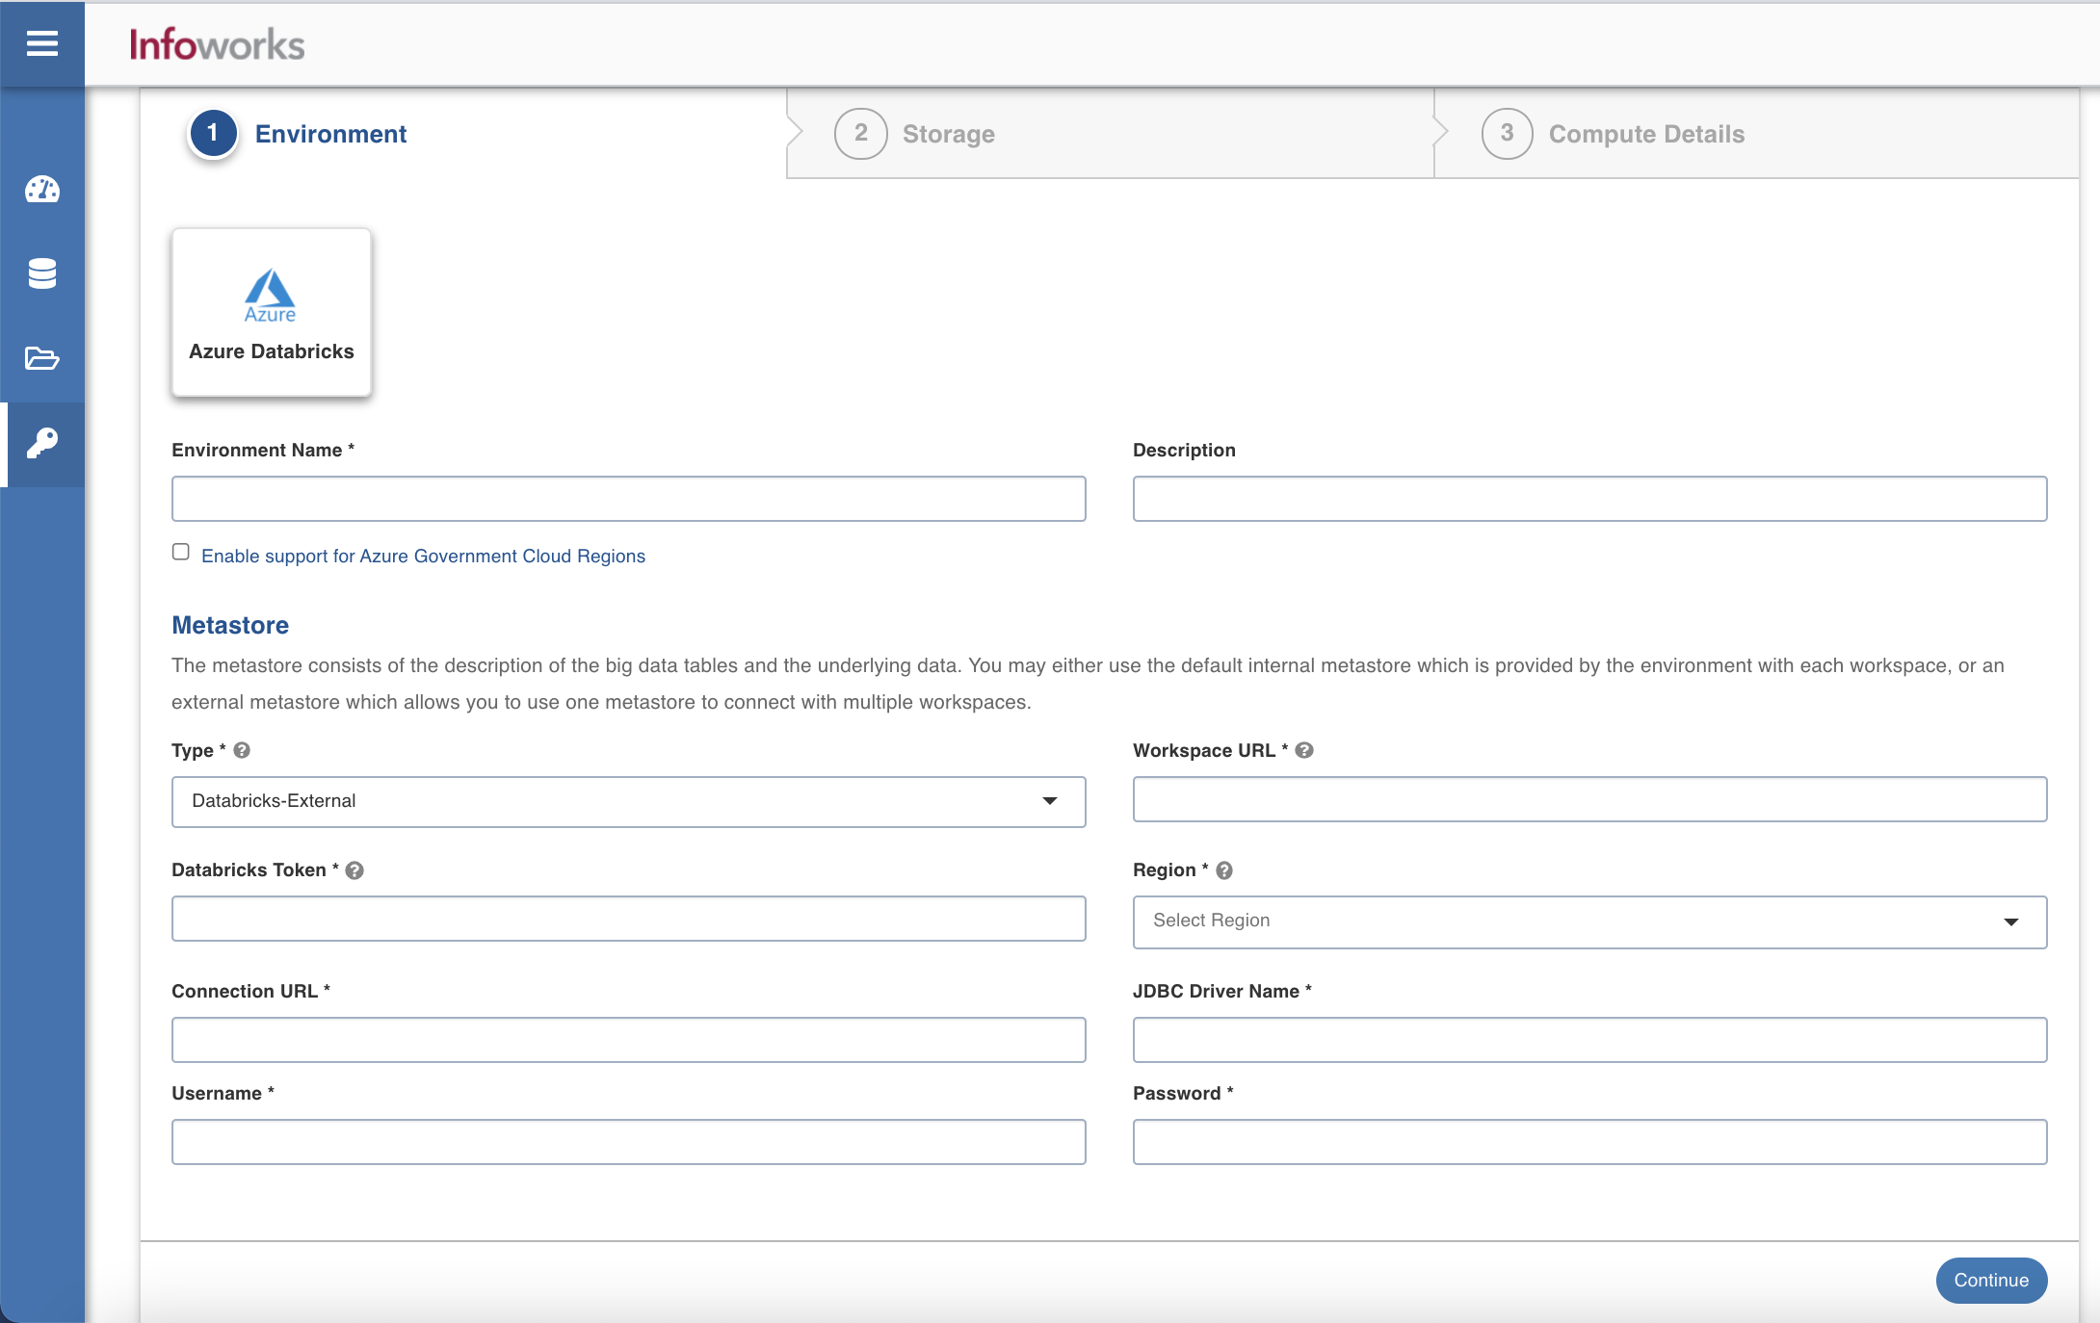Screen dimensions: 2100x1323
Task: Go to the Storage step tab
Action: point(1110,134)
